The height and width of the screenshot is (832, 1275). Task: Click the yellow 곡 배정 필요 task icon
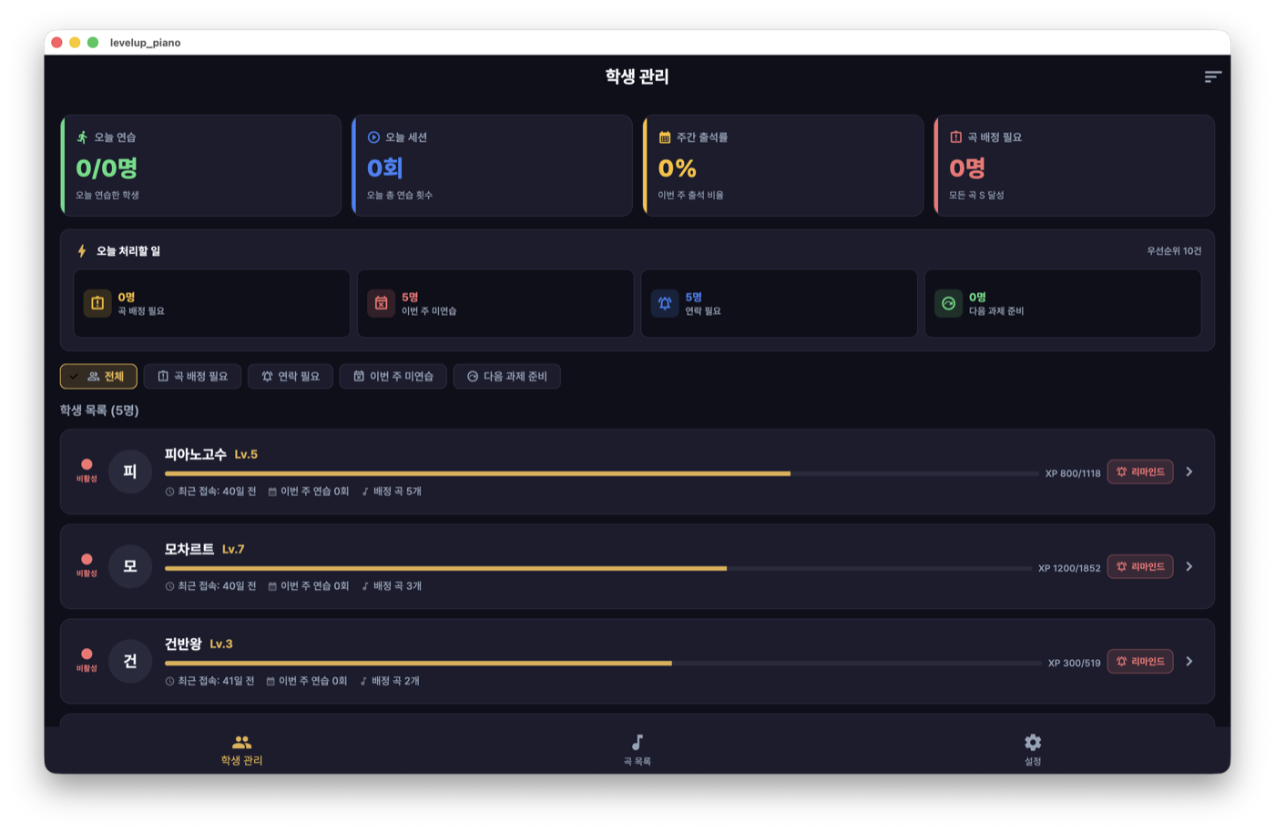97,303
